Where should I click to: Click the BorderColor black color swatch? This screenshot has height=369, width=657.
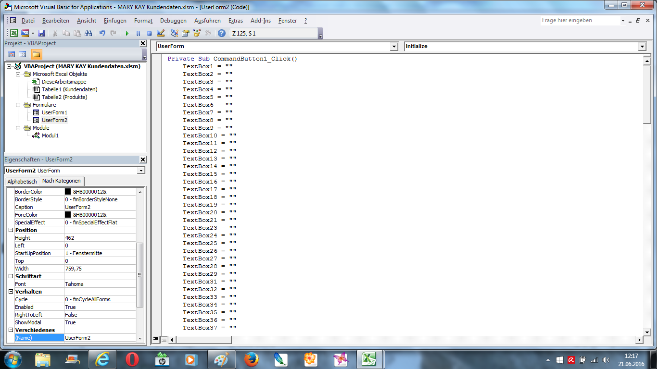pos(68,192)
